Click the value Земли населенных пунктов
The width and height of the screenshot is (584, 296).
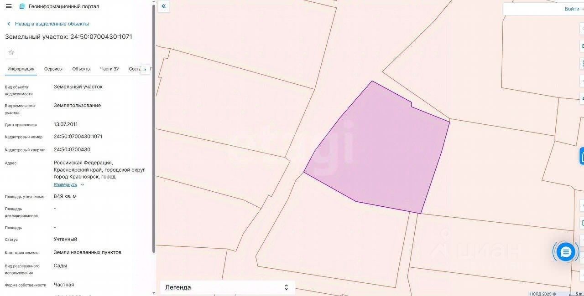tap(88, 252)
